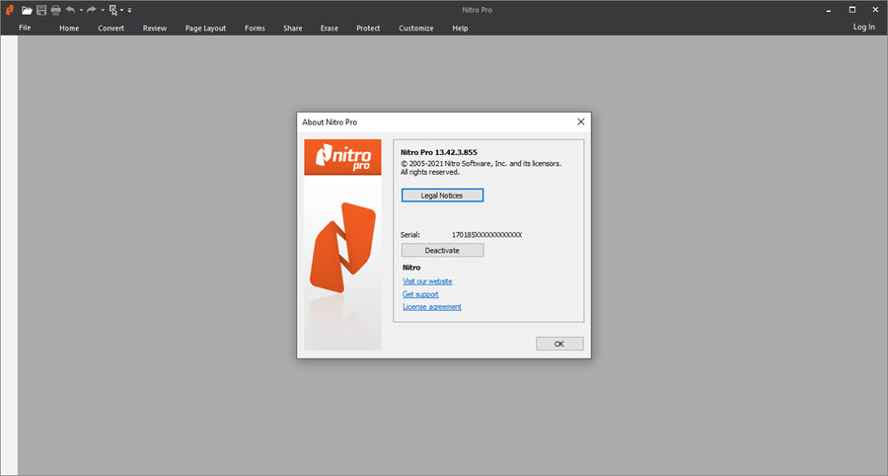Switch to the Review tab
This screenshot has height=476, width=888.
tap(155, 28)
